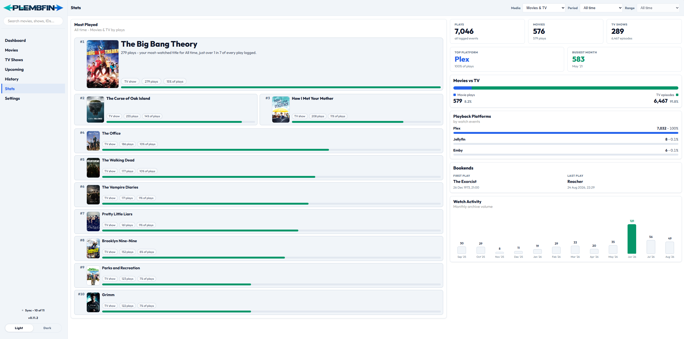Click 255 plays chip on Oak Island
The image size is (684, 339).
[132, 116]
